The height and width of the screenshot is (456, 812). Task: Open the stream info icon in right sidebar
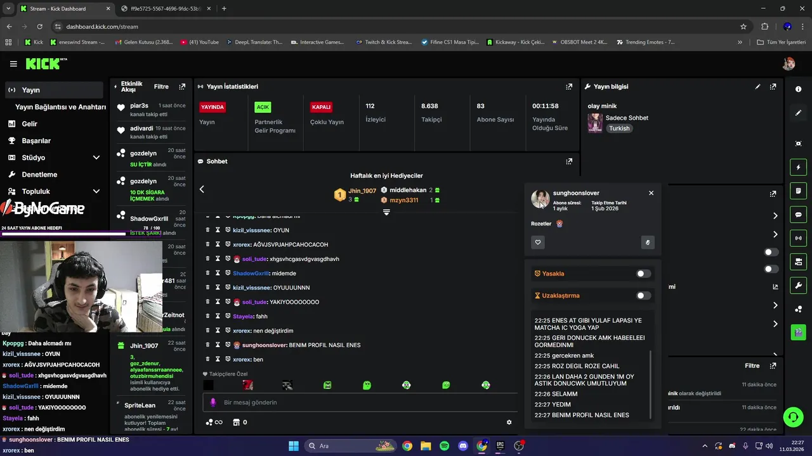tap(798, 89)
